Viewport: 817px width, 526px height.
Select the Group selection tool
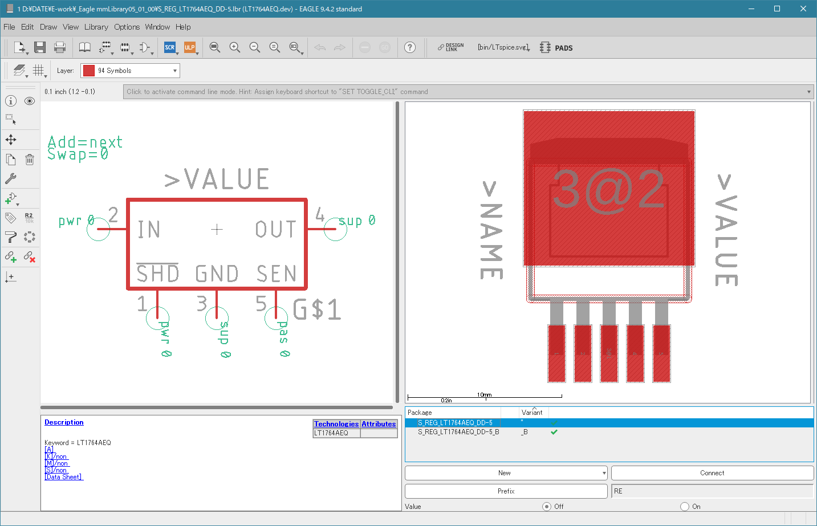point(11,120)
